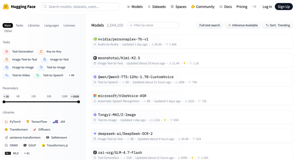This screenshot has height=160, width=299.
Task: Click the moonshotai avatar icon beside Kimi-K2.5
Action: (95, 58)
